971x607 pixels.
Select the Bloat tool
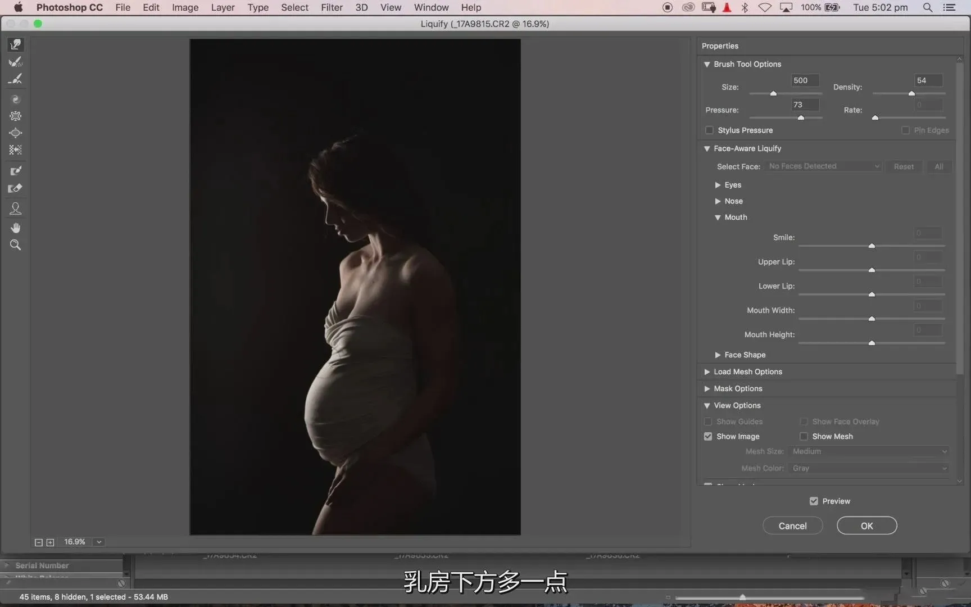[x=16, y=133]
